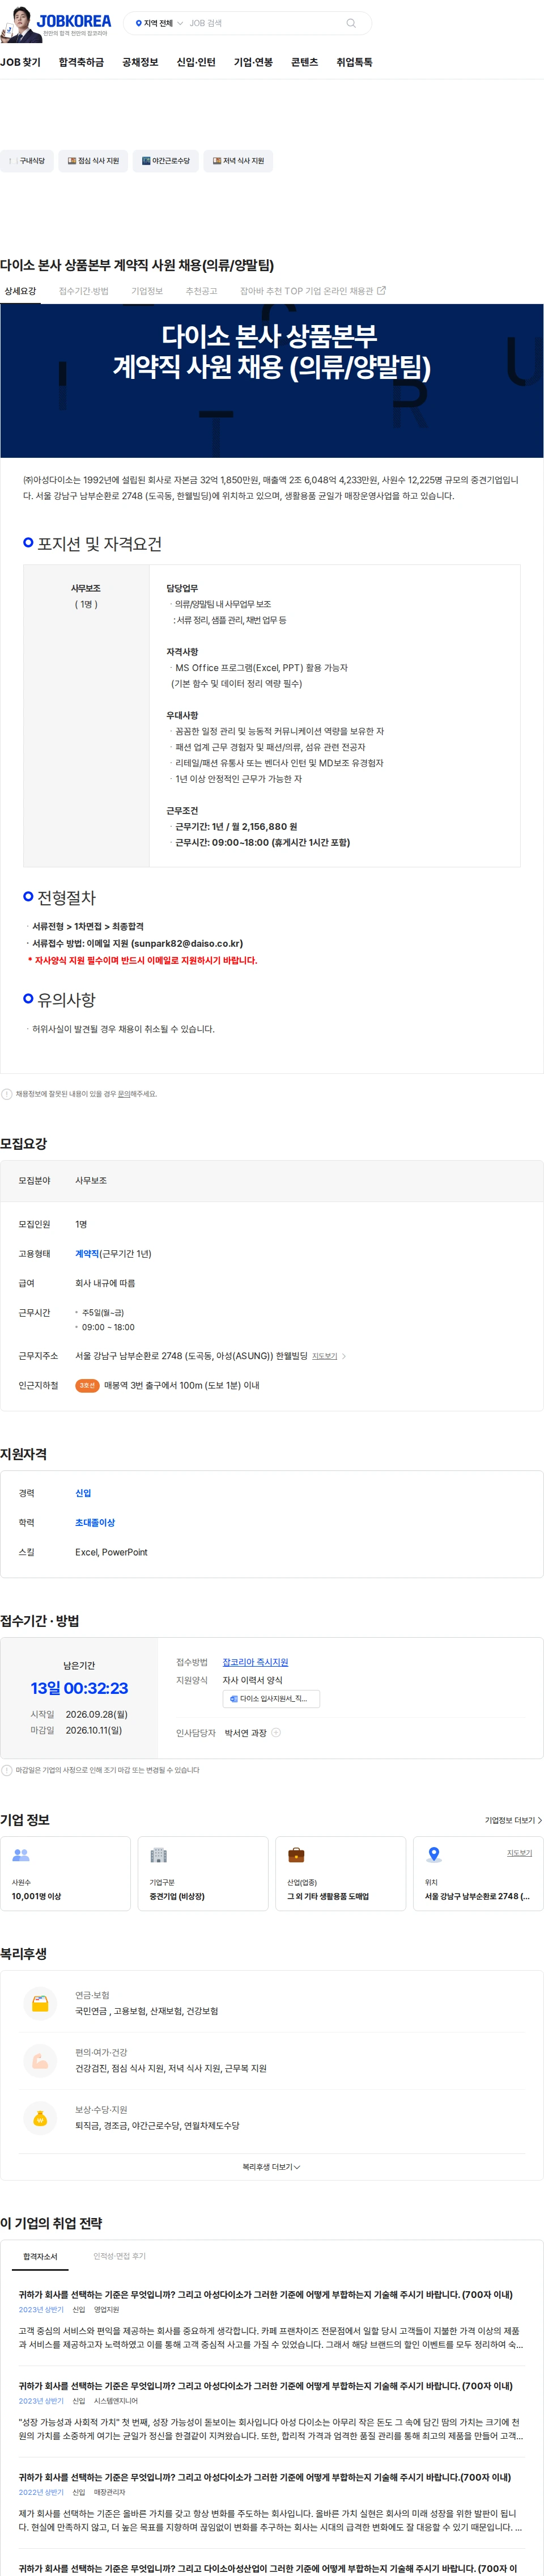Click the Excel, PowerPoint skill text
This screenshot has height=2576, width=544.
click(x=111, y=1553)
